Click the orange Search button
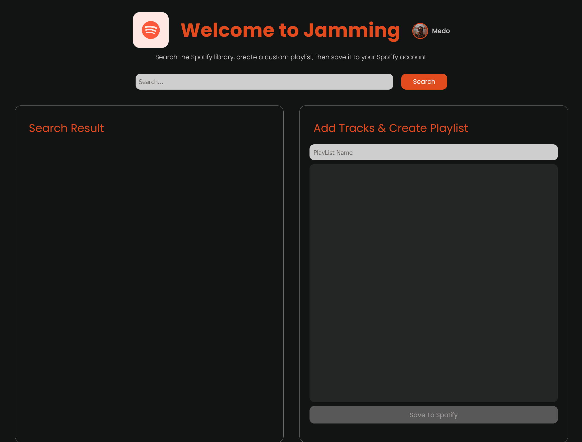 pyautogui.click(x=424, y=82)
